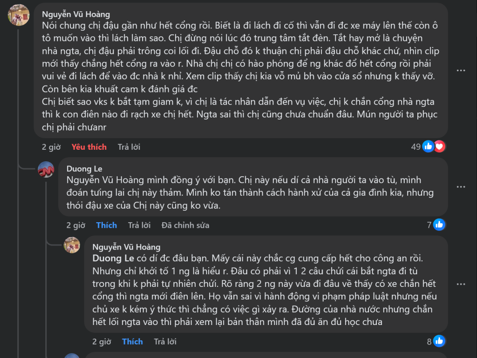
Task: Toggle 'Thích' on Nguyễn Vũ Hoàng's reply
Action: [x=132, y=342]
